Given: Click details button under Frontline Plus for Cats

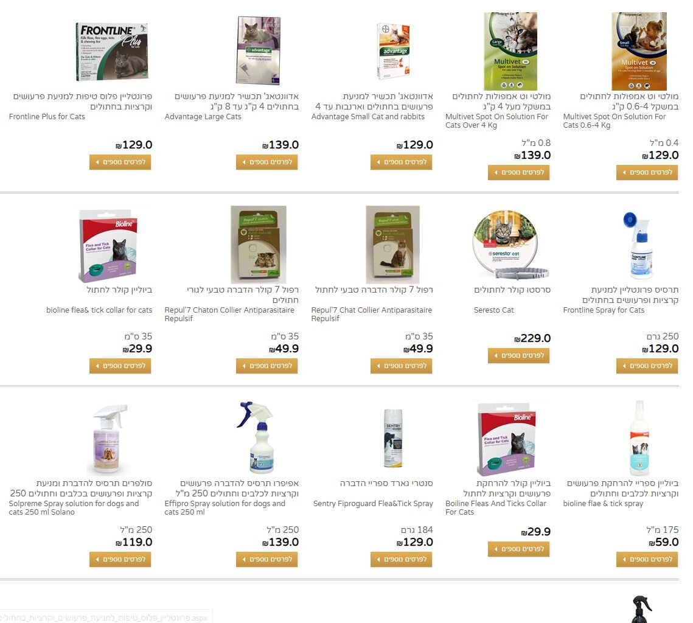Looking at the screenshot, I should point(120,162).
